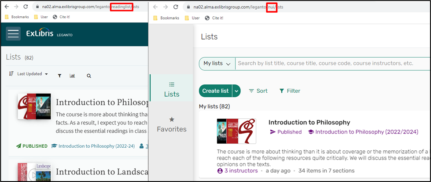
Task: Click the search magnifier icon in classic Leganto
Action: (89, 76)
